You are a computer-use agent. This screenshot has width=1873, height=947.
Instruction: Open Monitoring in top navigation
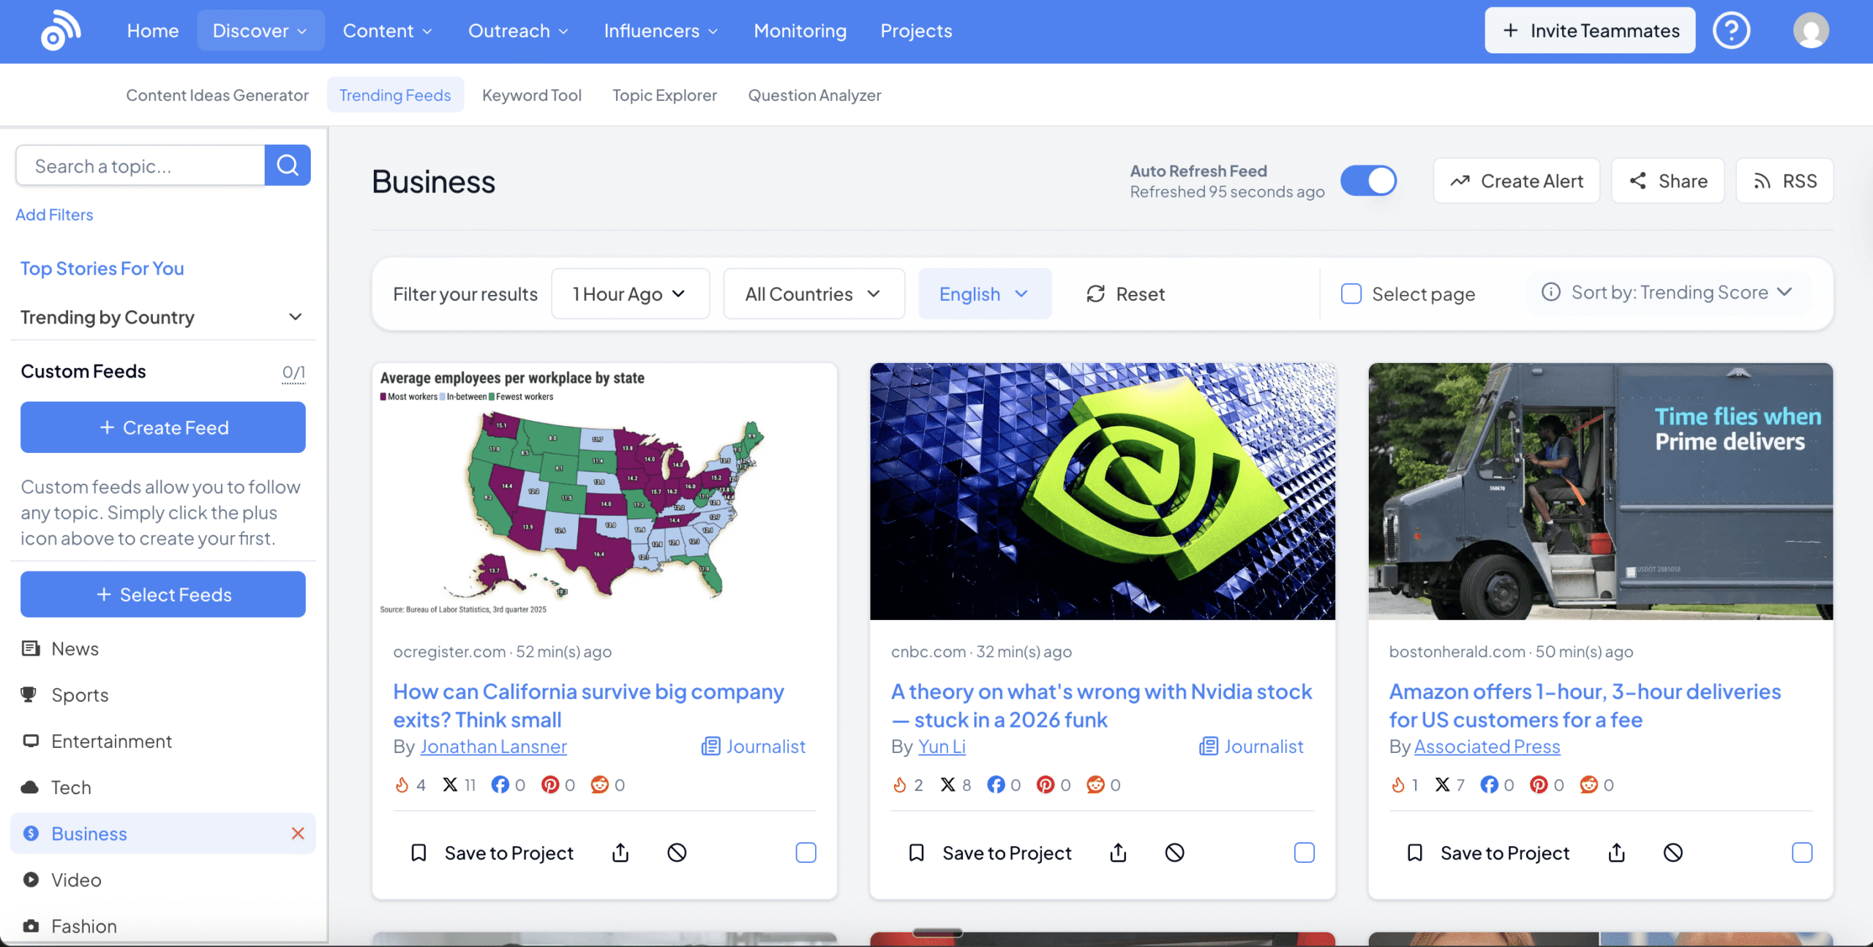tap(800, 31)
